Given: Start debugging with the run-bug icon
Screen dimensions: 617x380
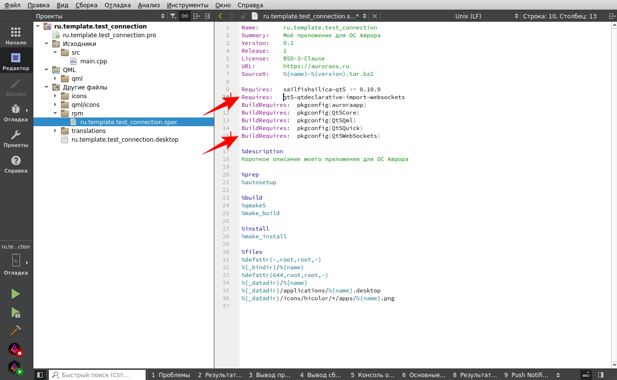Looking at the screenshot, I should 15,313.
